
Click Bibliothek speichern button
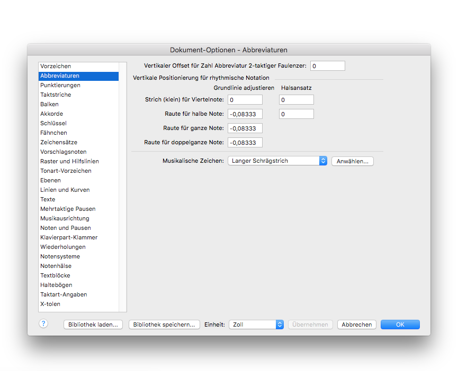tap(164, 324)
